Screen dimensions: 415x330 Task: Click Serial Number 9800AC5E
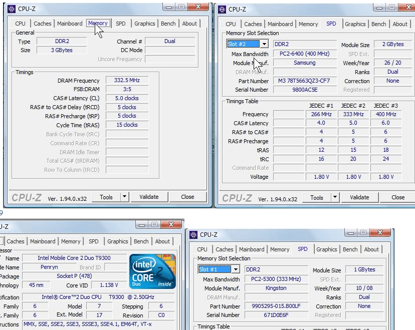[305, 90]
